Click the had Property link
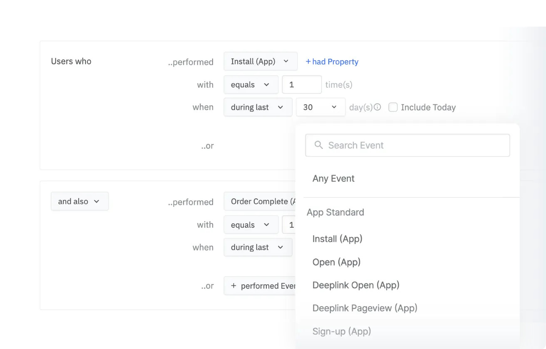The width and height of the screenshot is (546, 349). click(x=332, y=61)
